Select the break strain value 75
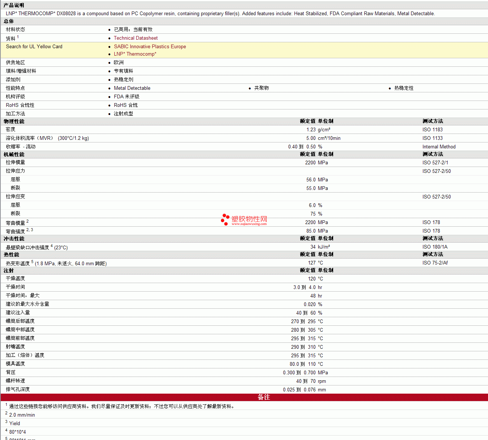 coord(313,214)
